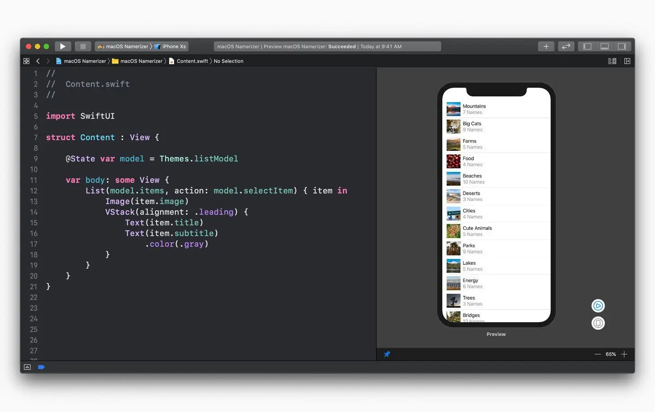Toggle breakpoints in the debug bar
Screen dimensions: 655x412
coord(41,367)
